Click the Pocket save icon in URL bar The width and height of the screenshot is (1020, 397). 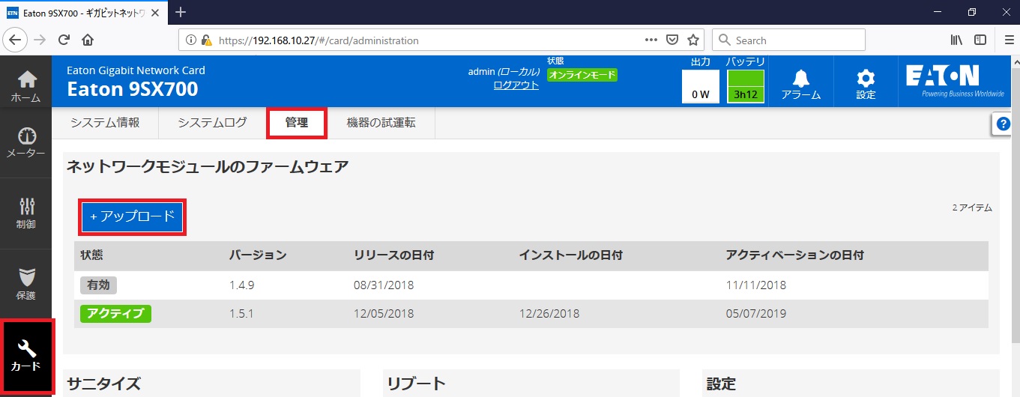click(x=672, y=40)
